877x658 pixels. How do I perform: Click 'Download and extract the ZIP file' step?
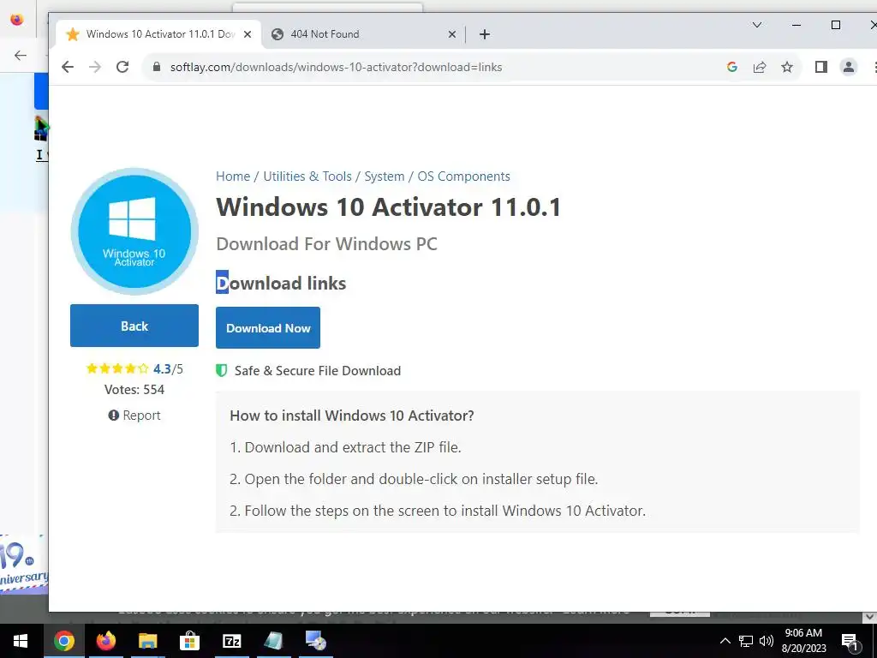(x=346, y=447)
